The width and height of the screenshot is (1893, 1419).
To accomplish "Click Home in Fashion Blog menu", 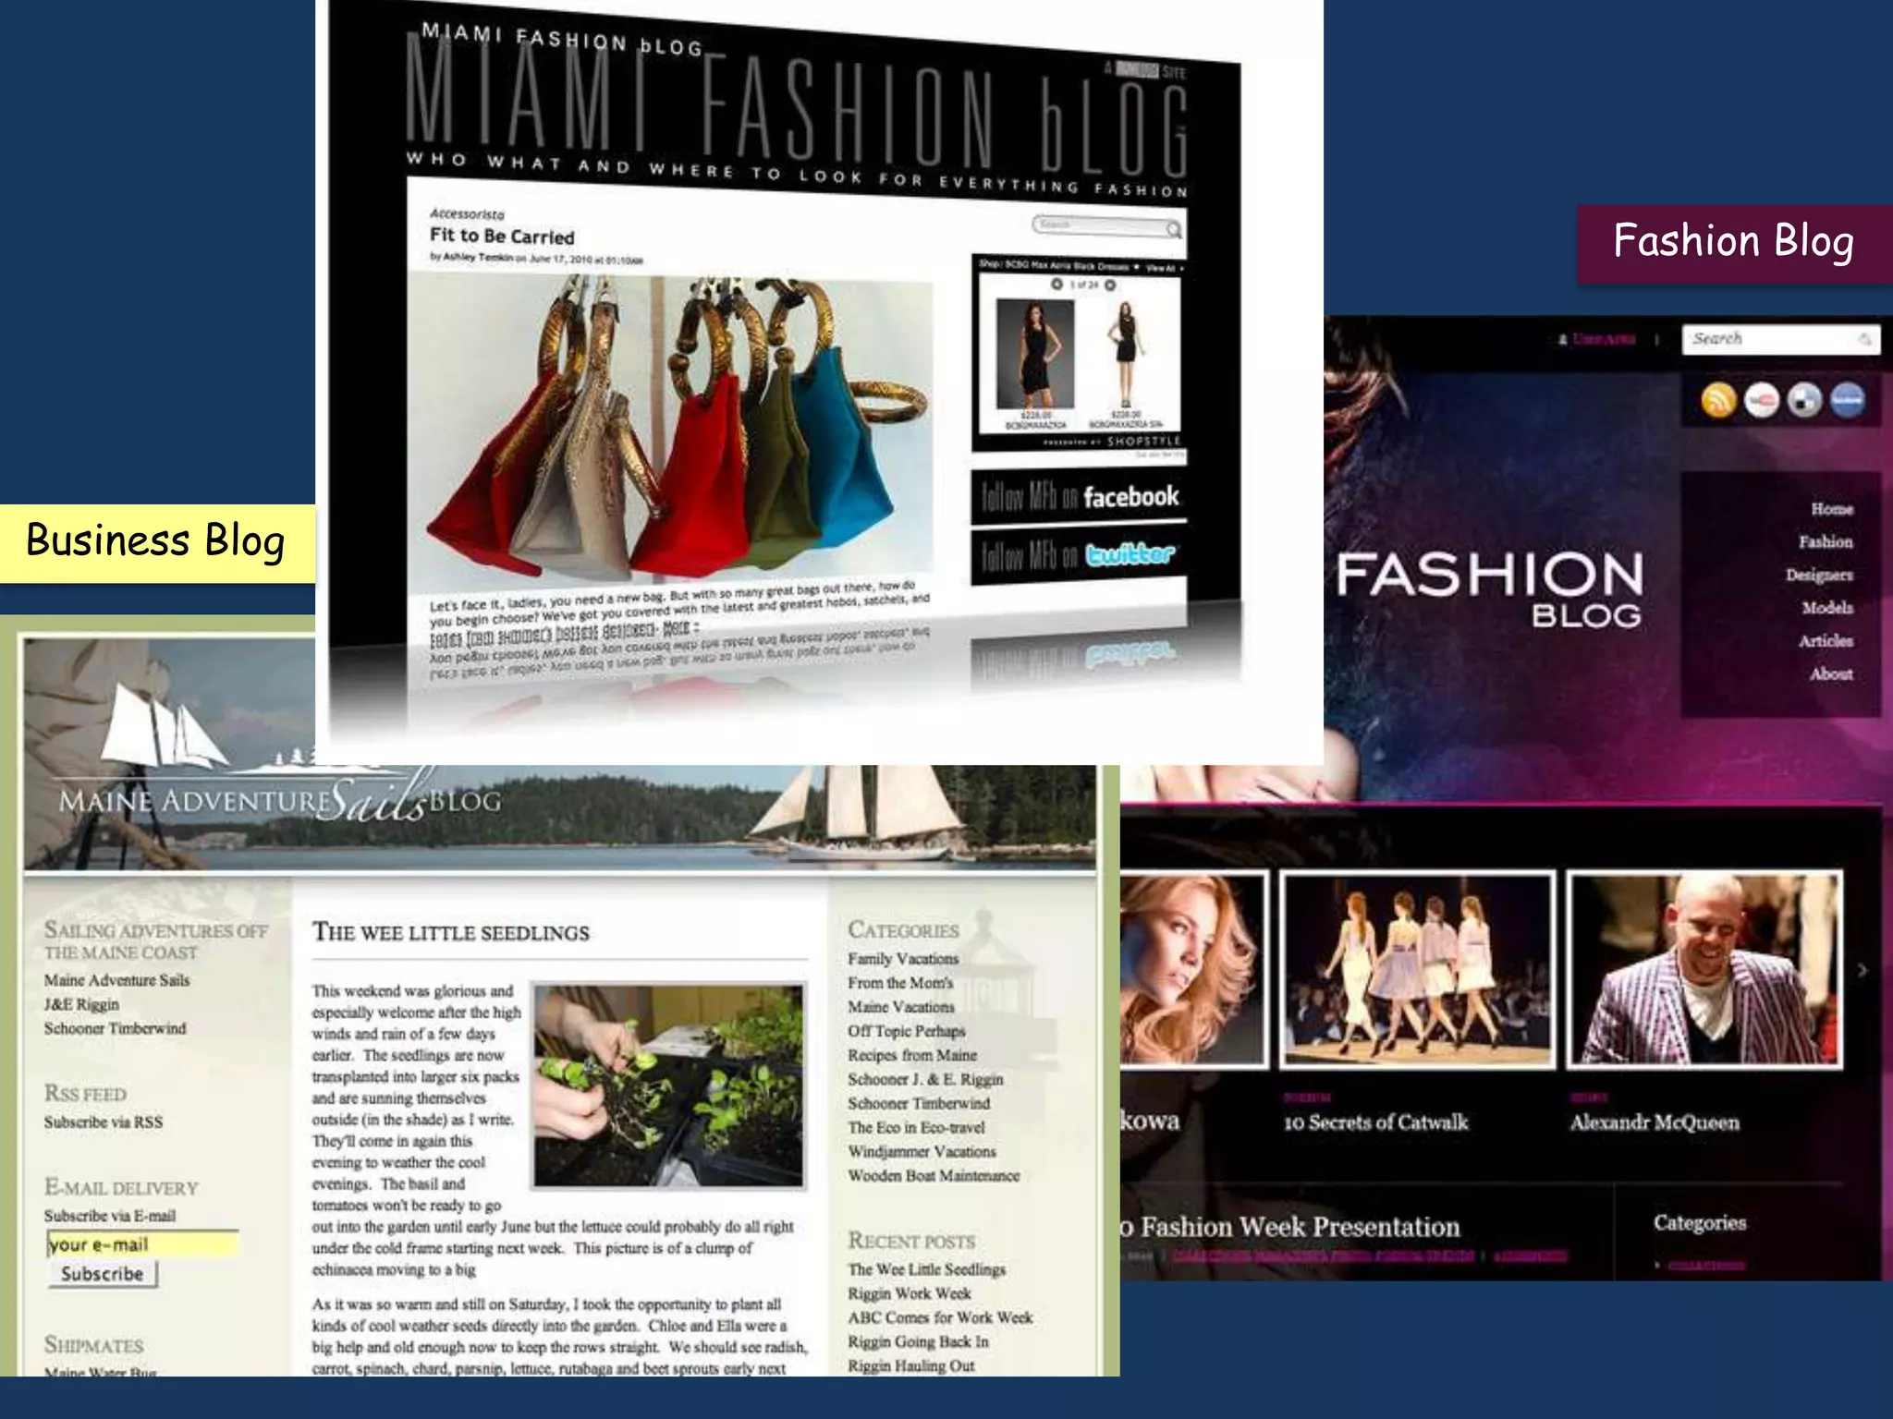I will click(x=1831, y=509).
